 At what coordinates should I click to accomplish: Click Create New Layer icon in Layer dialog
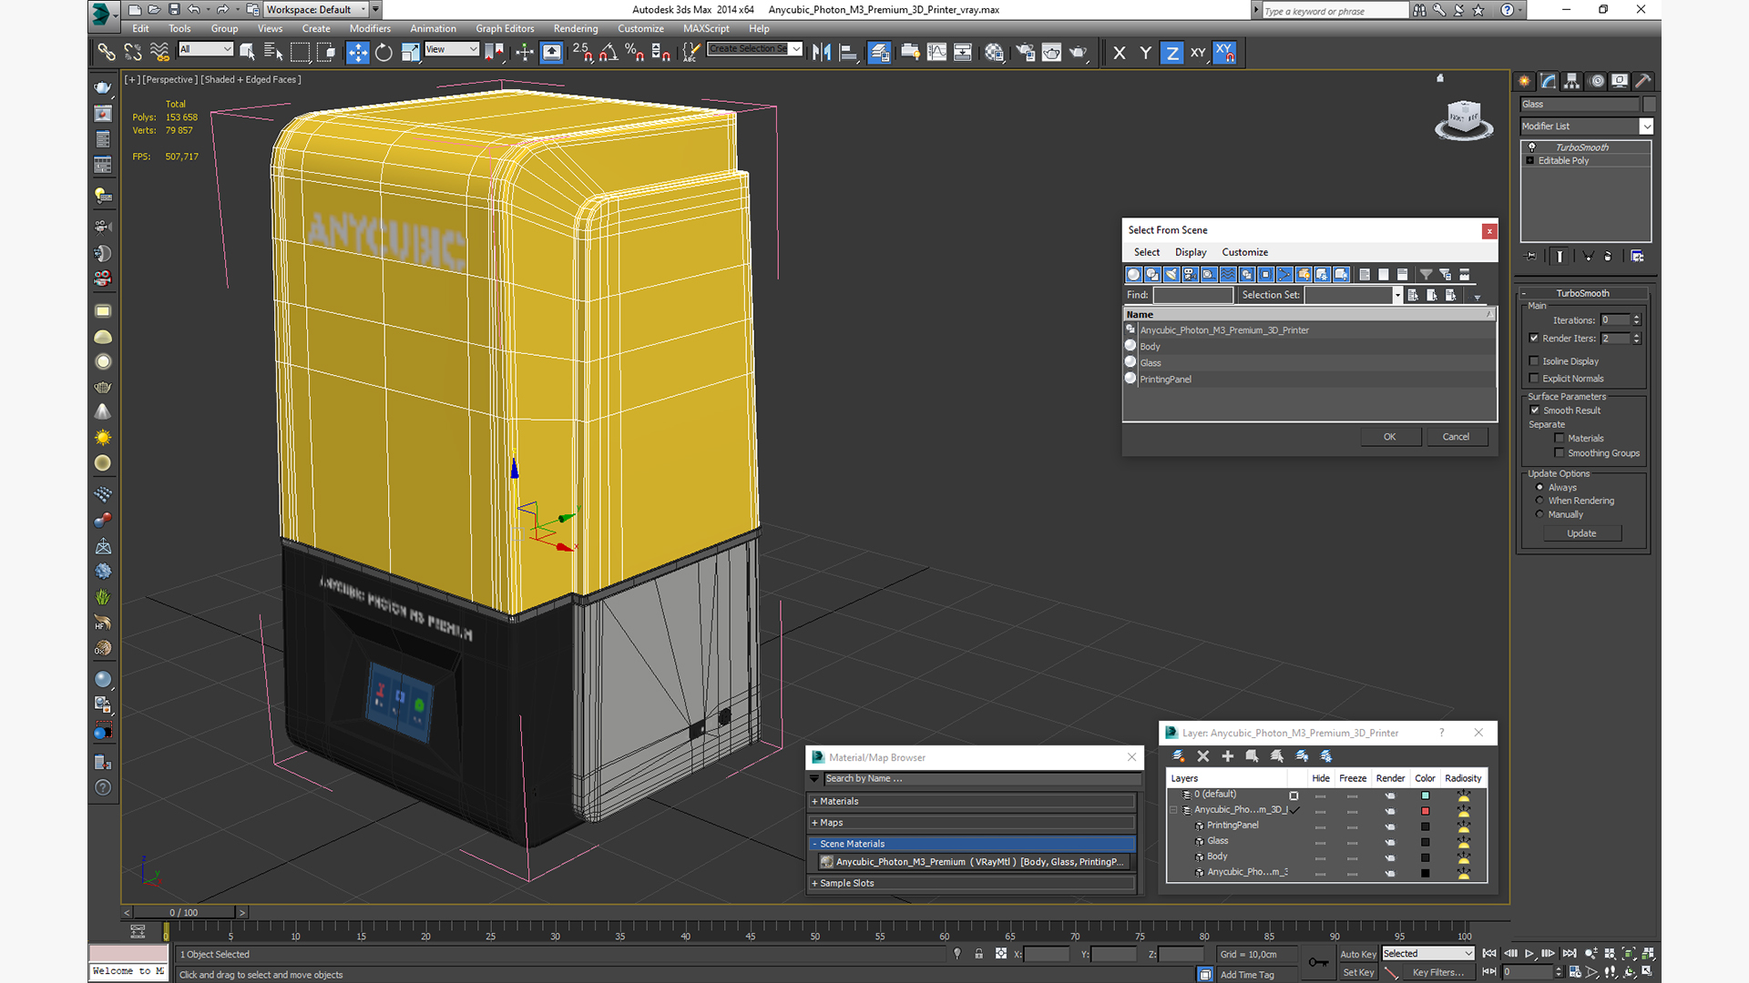(x=1178, y=756)
